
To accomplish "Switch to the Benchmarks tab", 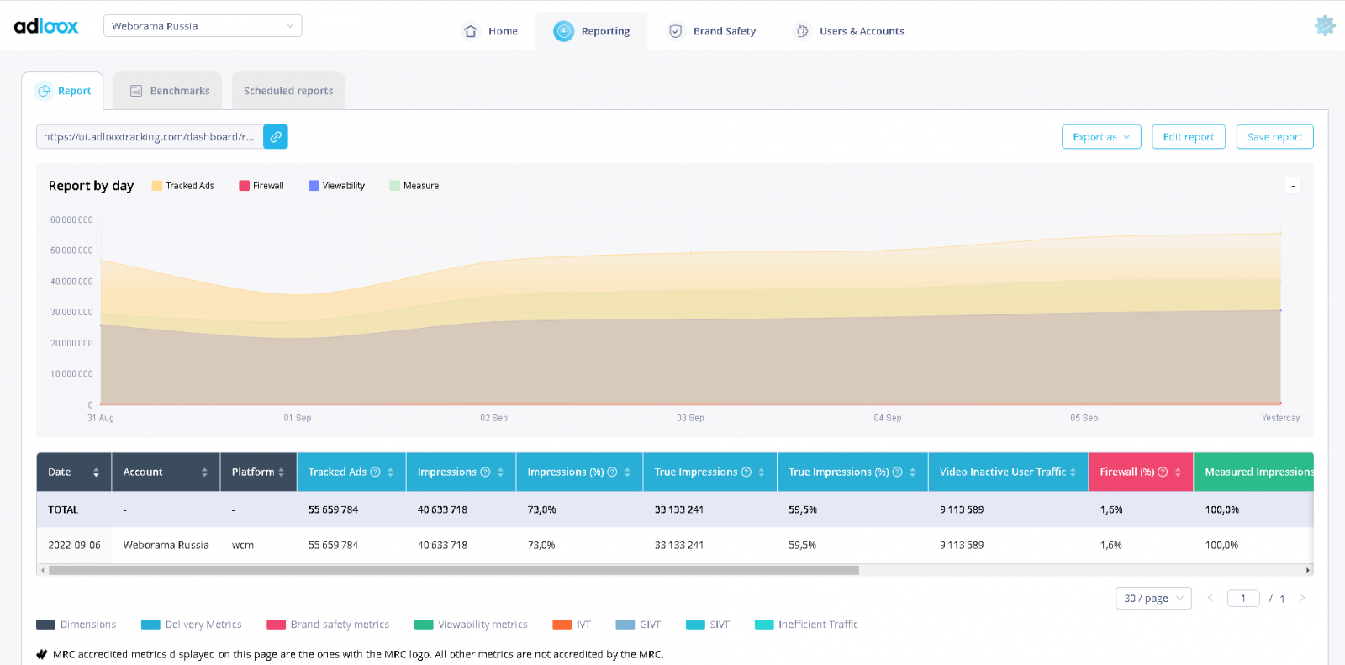I will [168, 91].
